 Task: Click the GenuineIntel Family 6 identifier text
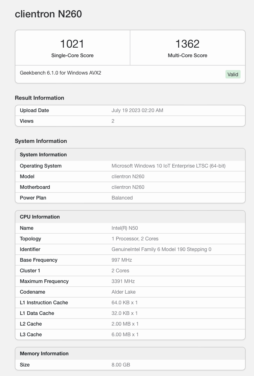pyautogui.click(x=161, y=249)
